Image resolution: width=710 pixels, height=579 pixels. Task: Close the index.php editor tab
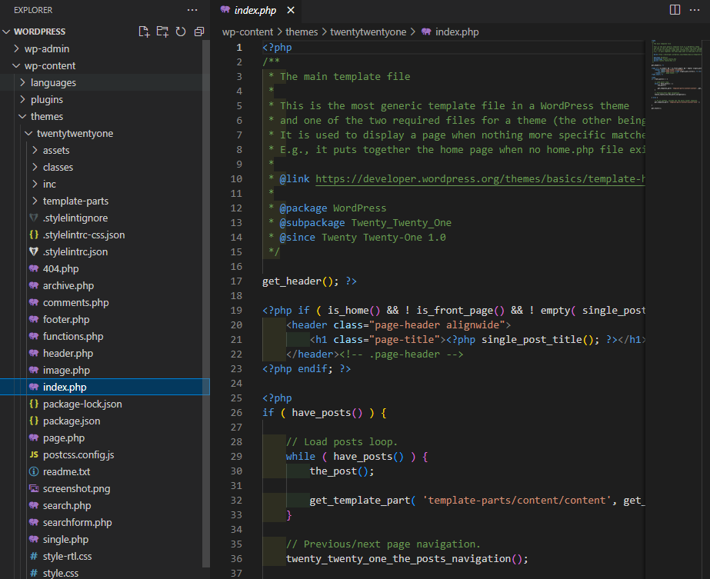(x=290, y=10)
